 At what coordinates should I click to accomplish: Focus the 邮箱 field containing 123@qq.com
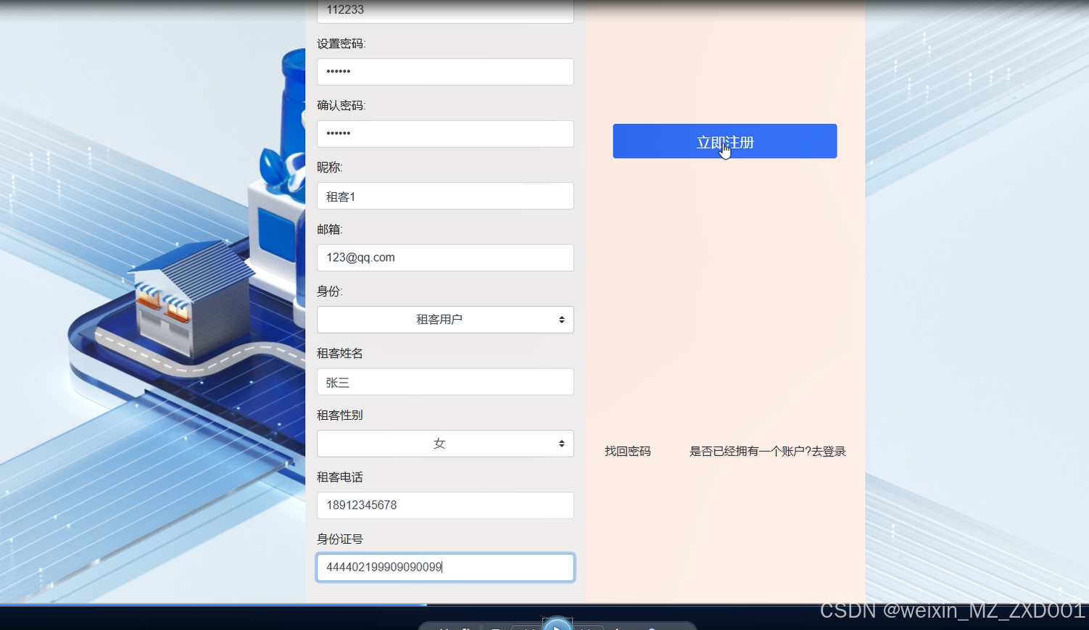445,258
